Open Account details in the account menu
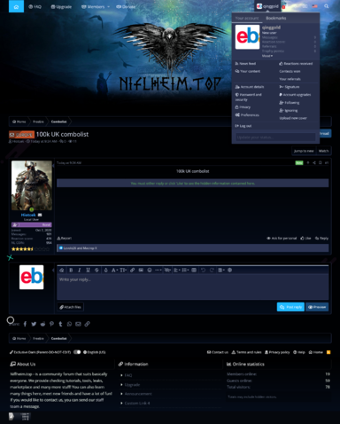This screenshot has width=340, height=424. pyautogui.click(x=250, y=87)
